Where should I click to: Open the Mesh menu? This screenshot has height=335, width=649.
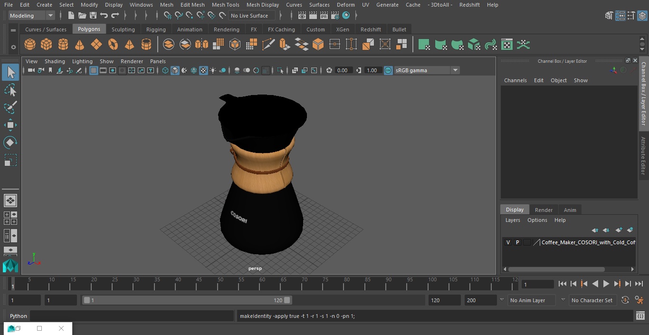(166, 5)
